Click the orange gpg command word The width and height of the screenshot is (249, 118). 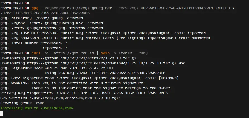(35, 8)
